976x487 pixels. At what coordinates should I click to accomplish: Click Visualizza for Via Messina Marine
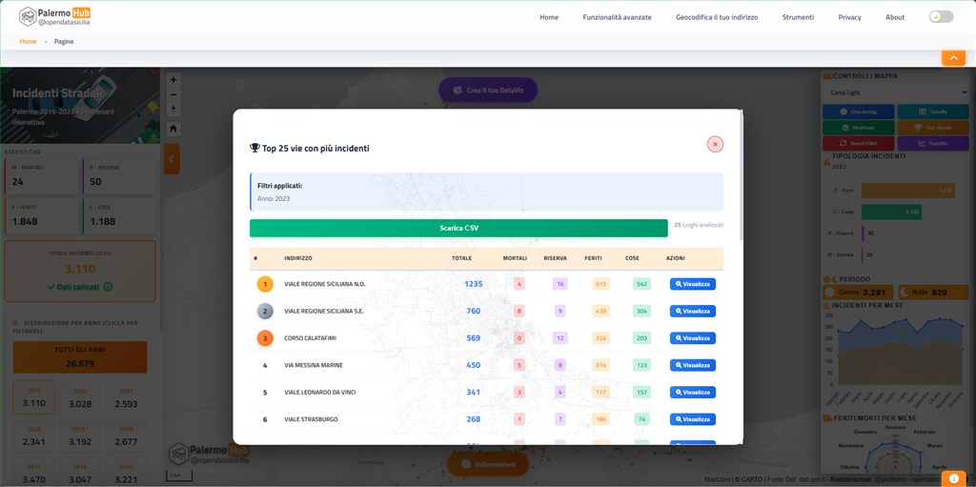(692, 365)
